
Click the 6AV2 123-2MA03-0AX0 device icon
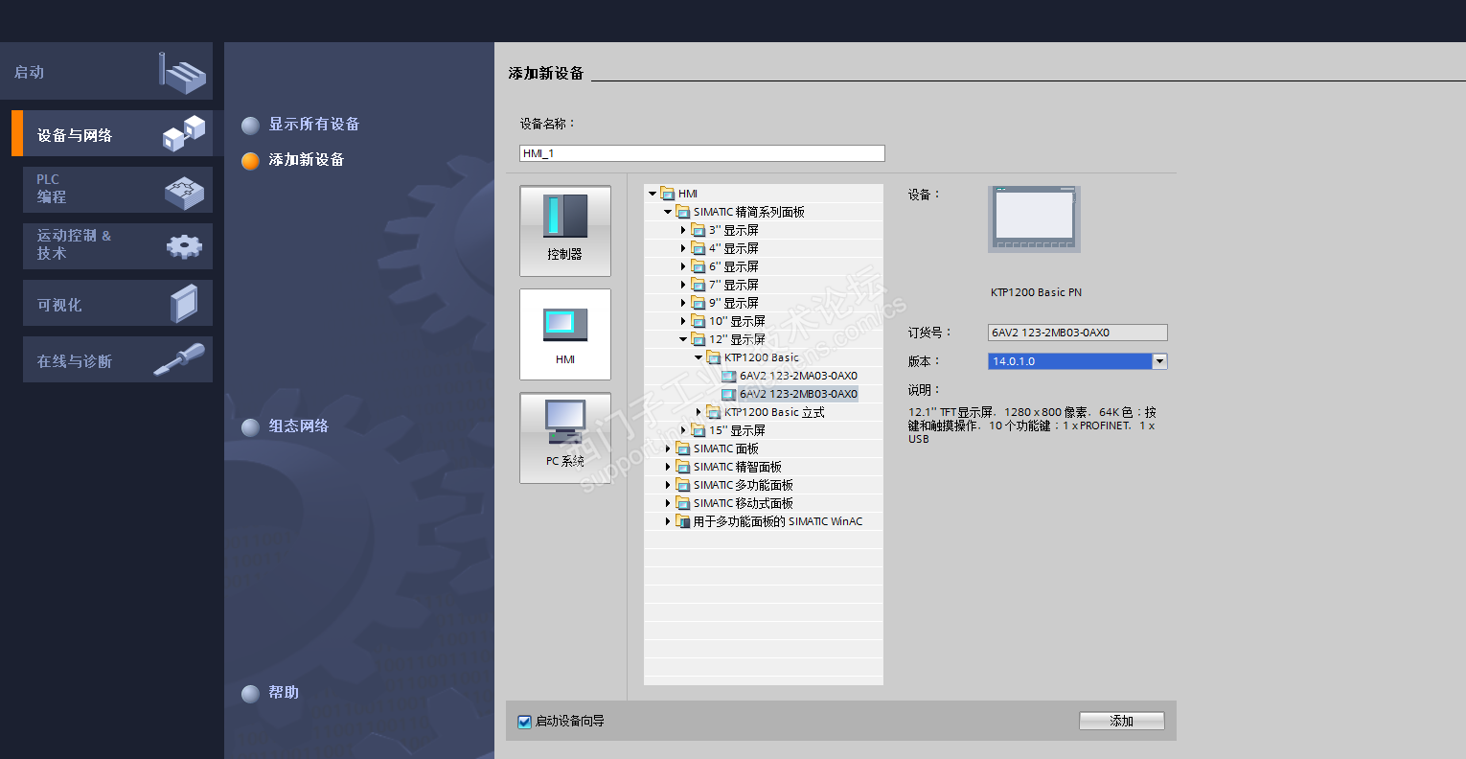728,376
